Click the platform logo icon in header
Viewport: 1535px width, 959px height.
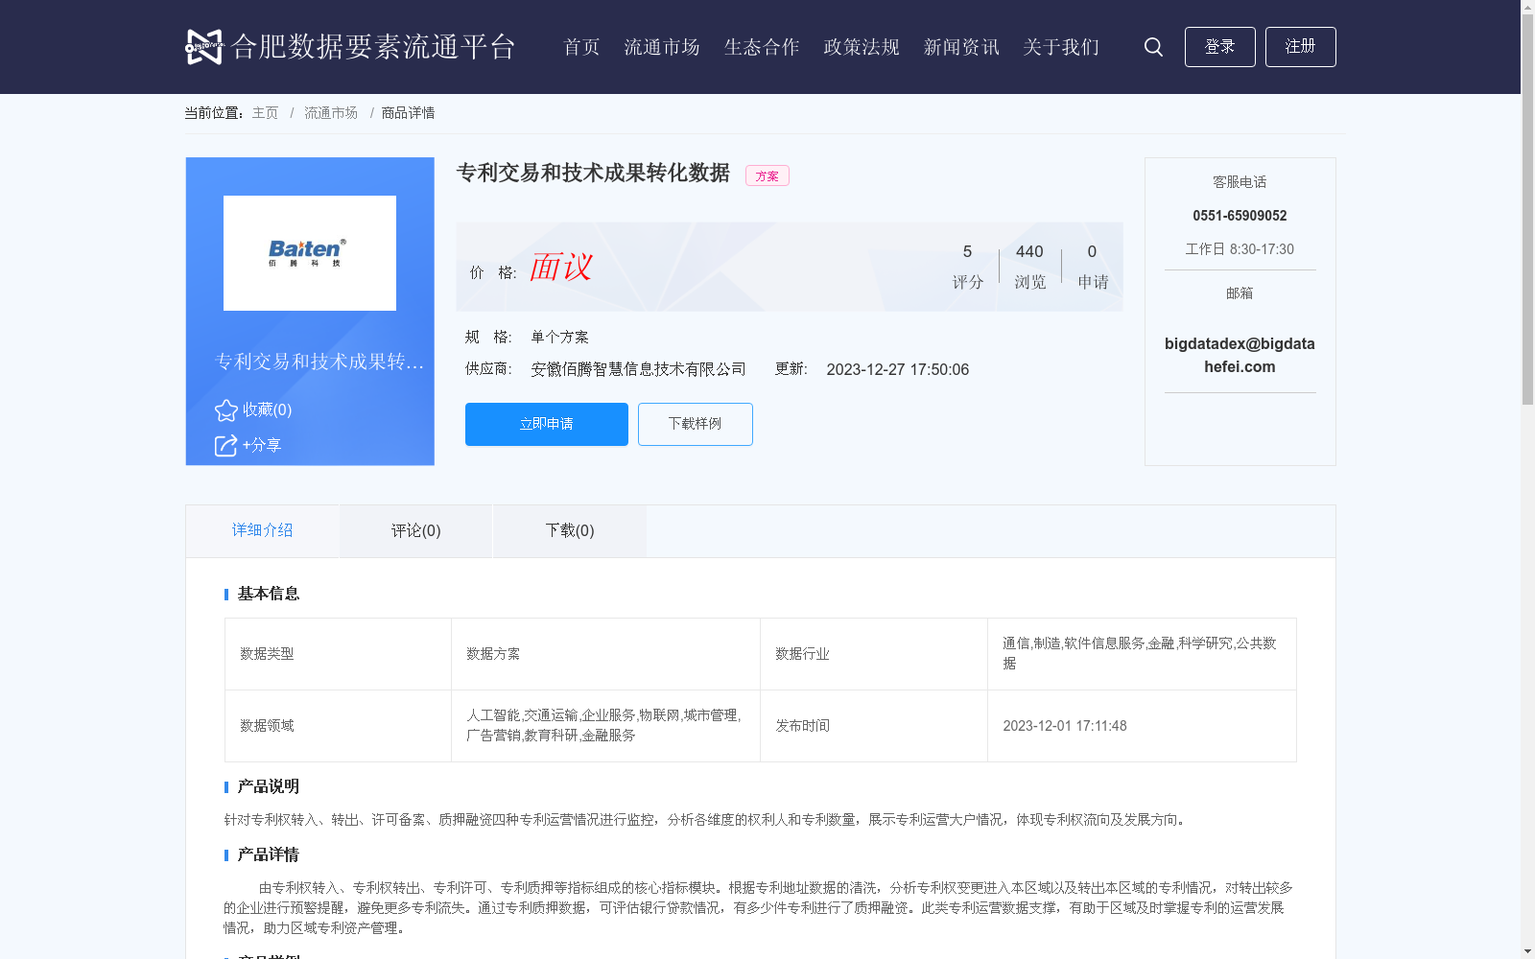(203, 47)
